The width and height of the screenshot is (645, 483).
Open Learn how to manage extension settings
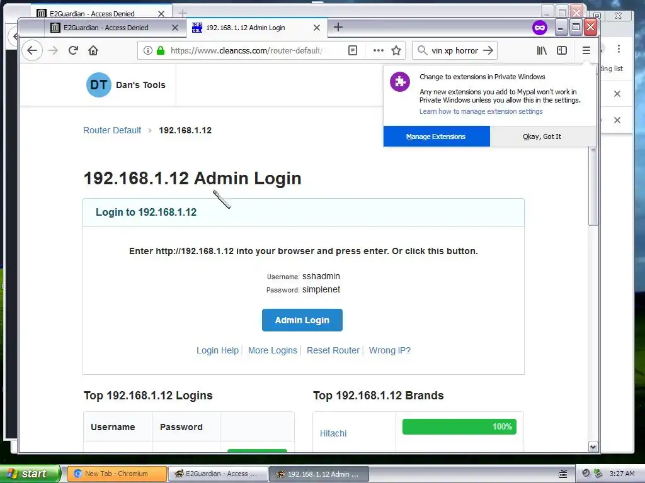481,111
